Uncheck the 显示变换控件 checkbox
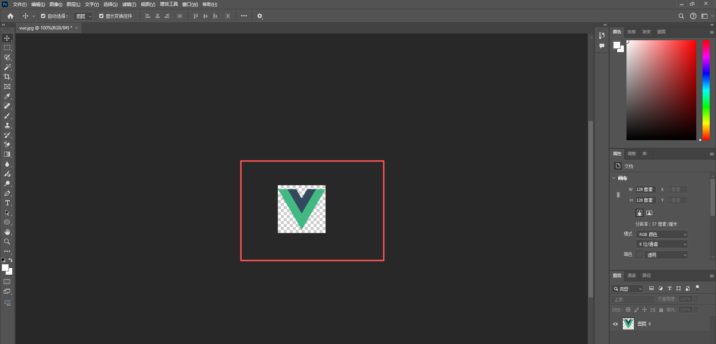 pos(101,16)
